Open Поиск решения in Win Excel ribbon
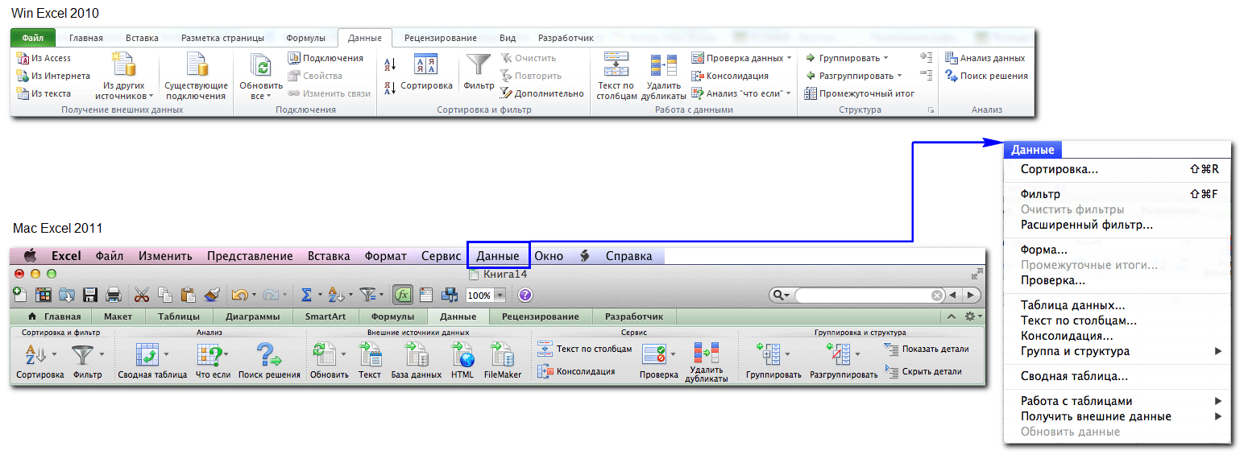The image size is (1248, 459). point(986,76)
